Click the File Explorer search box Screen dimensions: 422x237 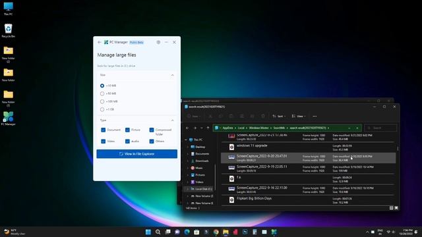380,128
